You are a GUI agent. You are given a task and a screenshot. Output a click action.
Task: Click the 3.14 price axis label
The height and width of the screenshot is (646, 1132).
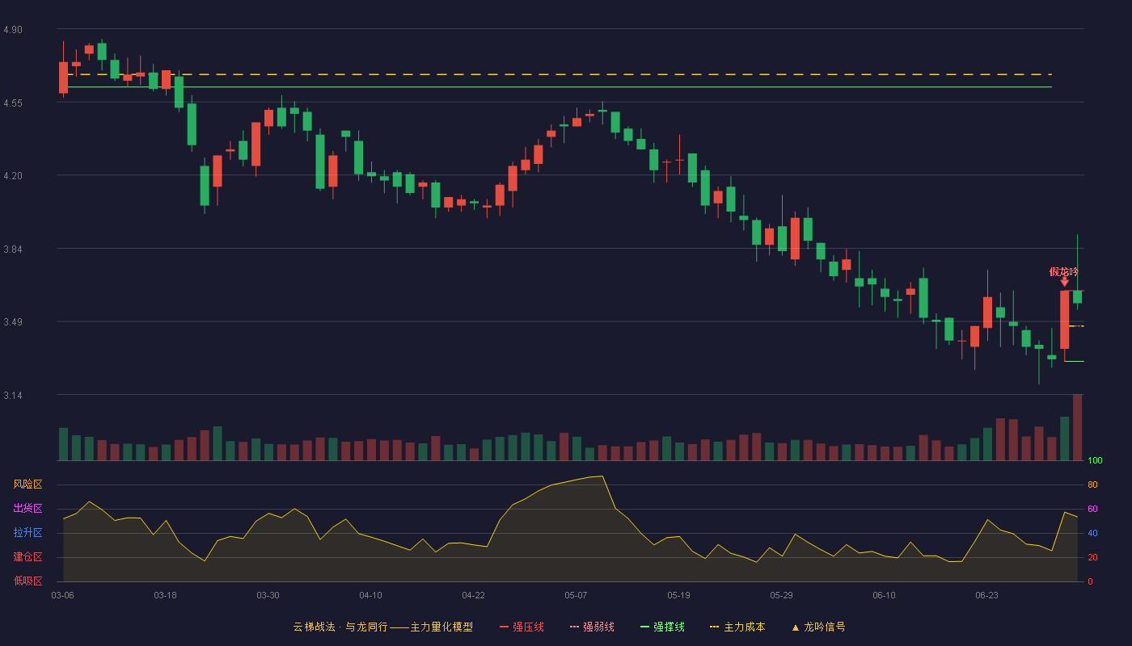[x=13, y=396]
